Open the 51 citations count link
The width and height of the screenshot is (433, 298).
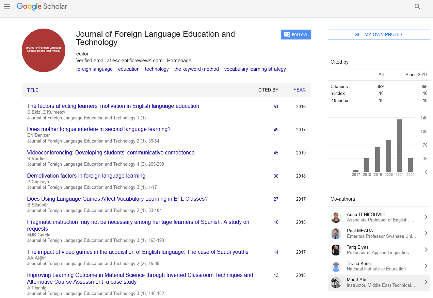tap(276, 107)
